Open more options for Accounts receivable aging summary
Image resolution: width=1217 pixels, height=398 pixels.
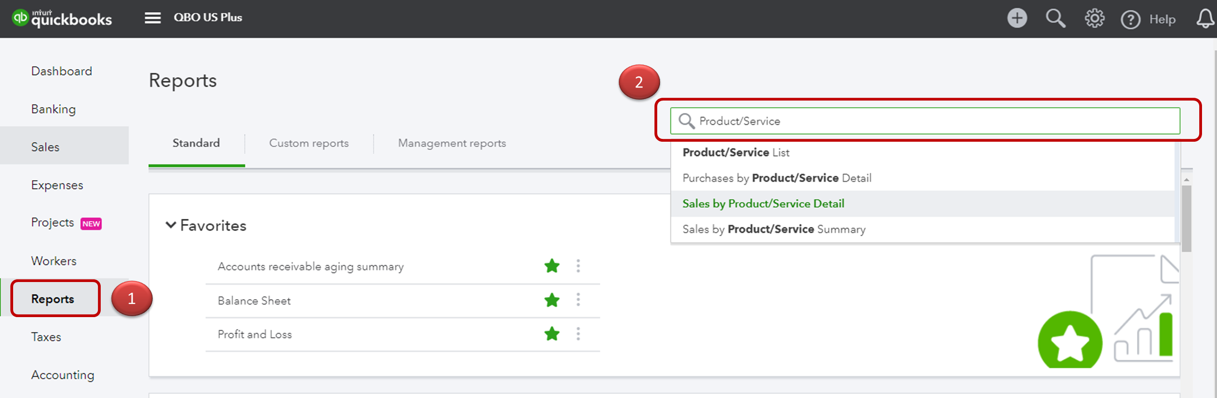[578, 266]
